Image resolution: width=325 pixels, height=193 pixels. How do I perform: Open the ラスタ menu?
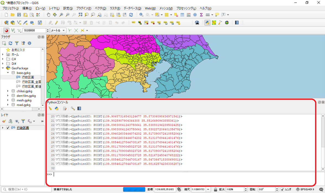(x=115, y=8)
